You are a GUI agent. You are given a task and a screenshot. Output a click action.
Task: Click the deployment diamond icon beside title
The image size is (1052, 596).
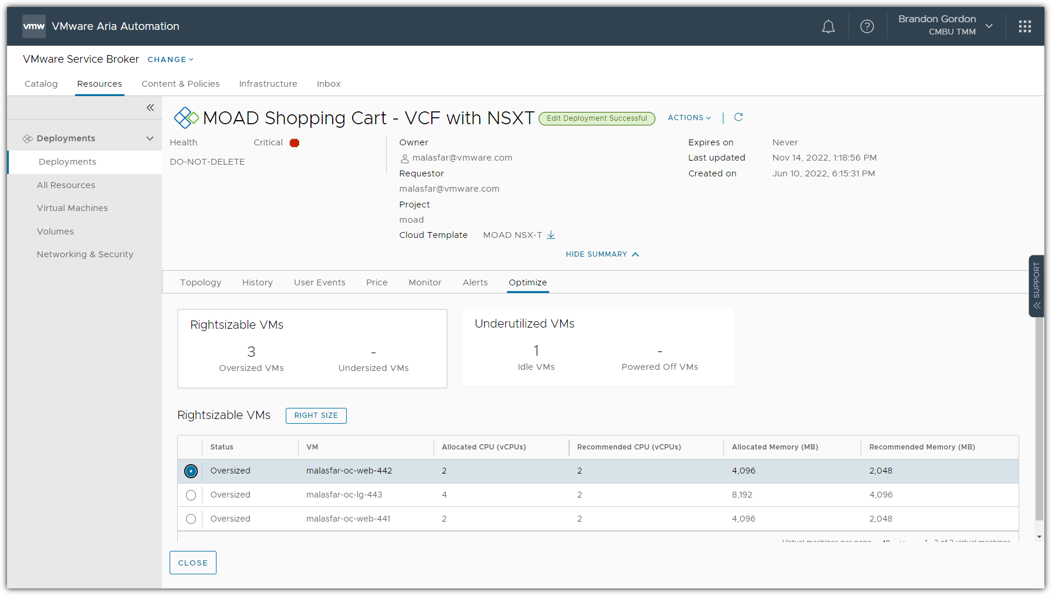[x=186, y=118]
